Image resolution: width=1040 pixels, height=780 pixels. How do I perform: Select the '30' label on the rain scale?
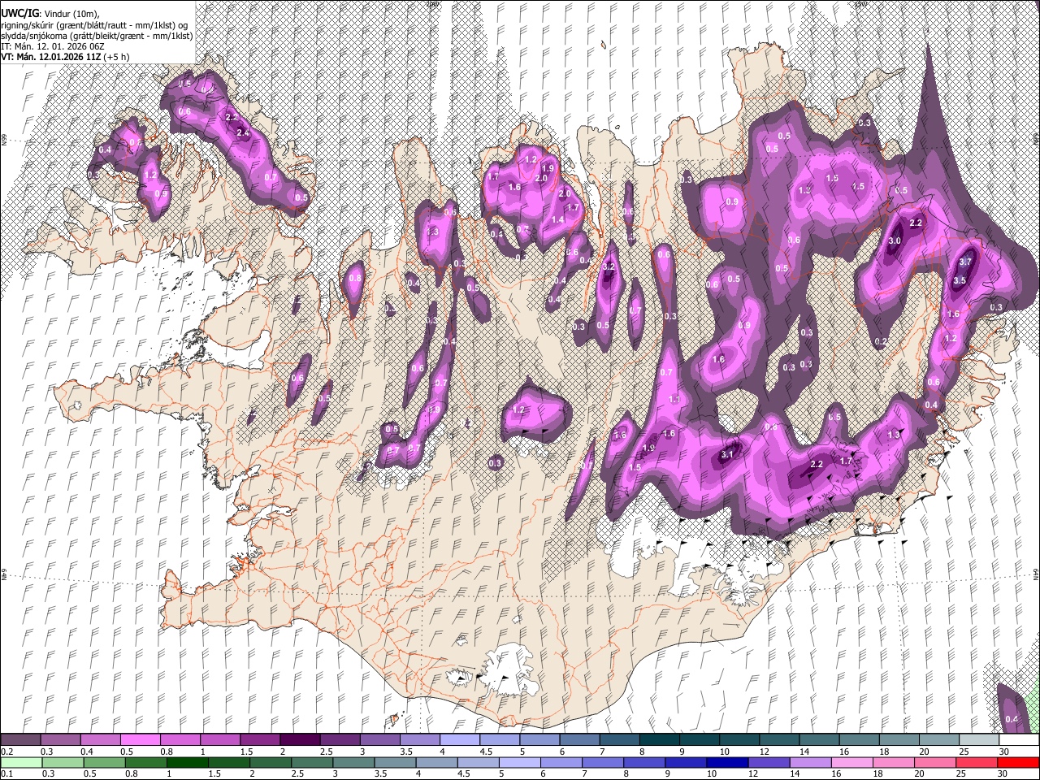pos(1004,773)
